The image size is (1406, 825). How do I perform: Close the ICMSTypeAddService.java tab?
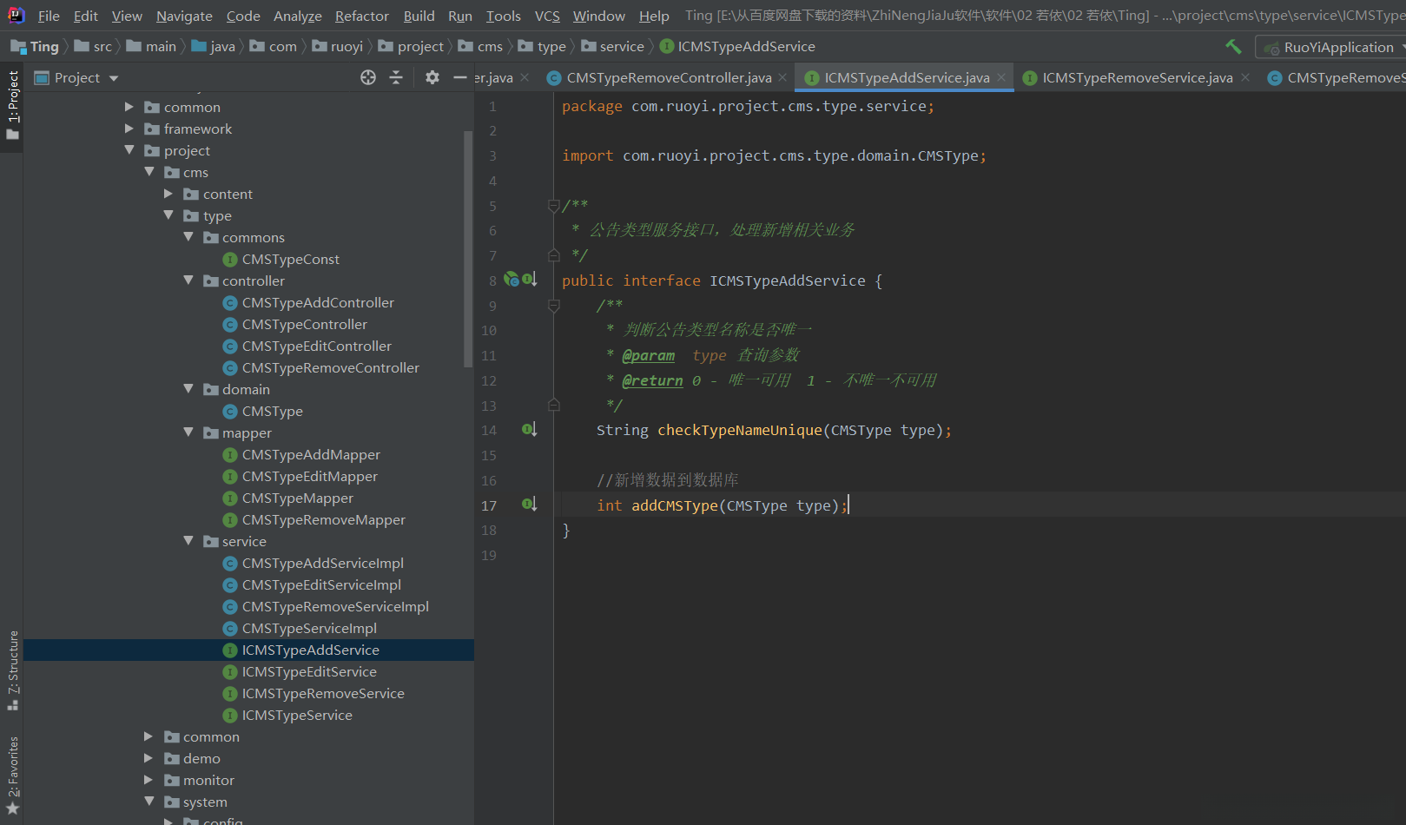pos(1001,78)
